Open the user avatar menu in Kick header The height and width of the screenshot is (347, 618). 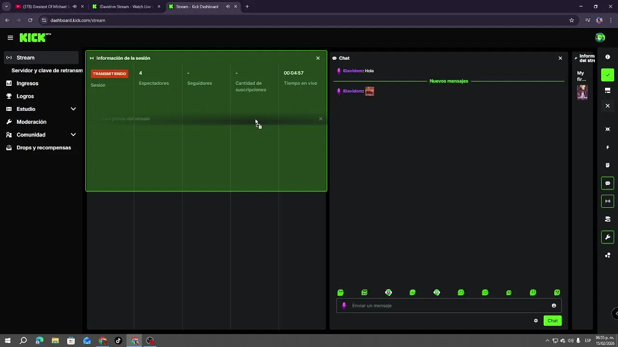[600, 38]
